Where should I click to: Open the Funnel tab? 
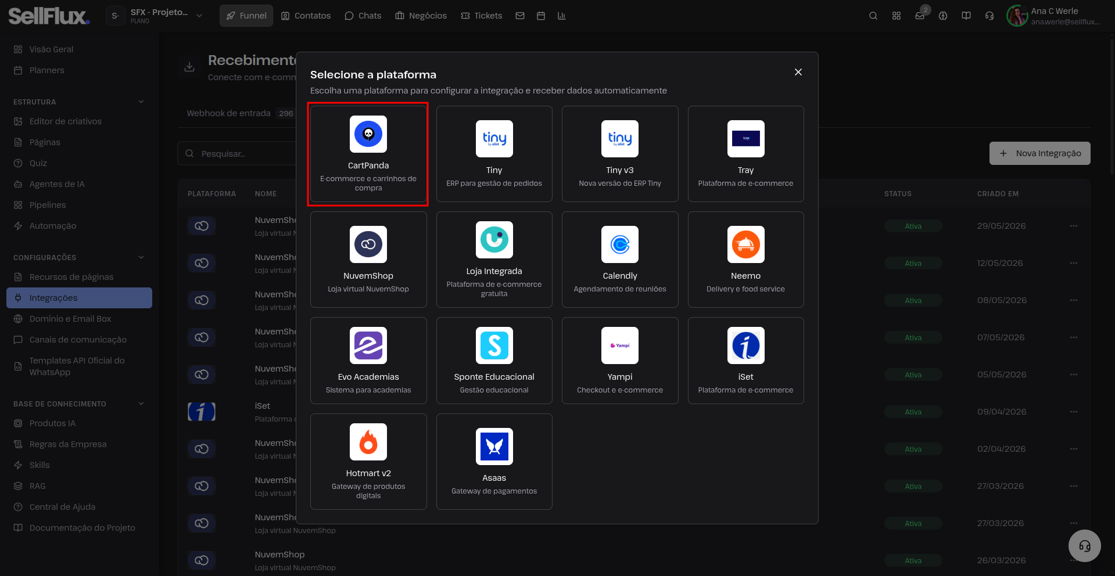[246, 16]
